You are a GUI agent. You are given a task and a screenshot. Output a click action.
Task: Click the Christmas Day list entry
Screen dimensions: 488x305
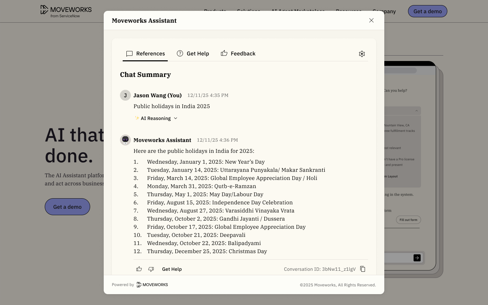(x=207, y=251)
